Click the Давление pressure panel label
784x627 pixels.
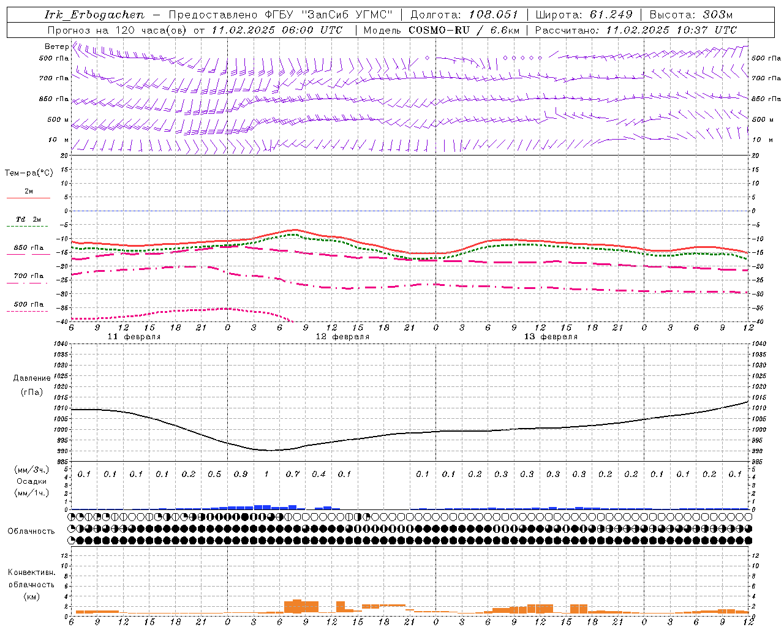tap(32, 378)
